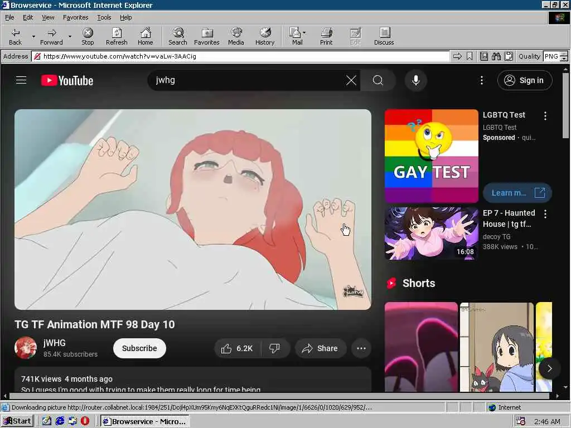Image resolution: width=571 pixels, height=428 pixels.
Task: Click the binoculars icon in the address row
Action: (496, 56)
